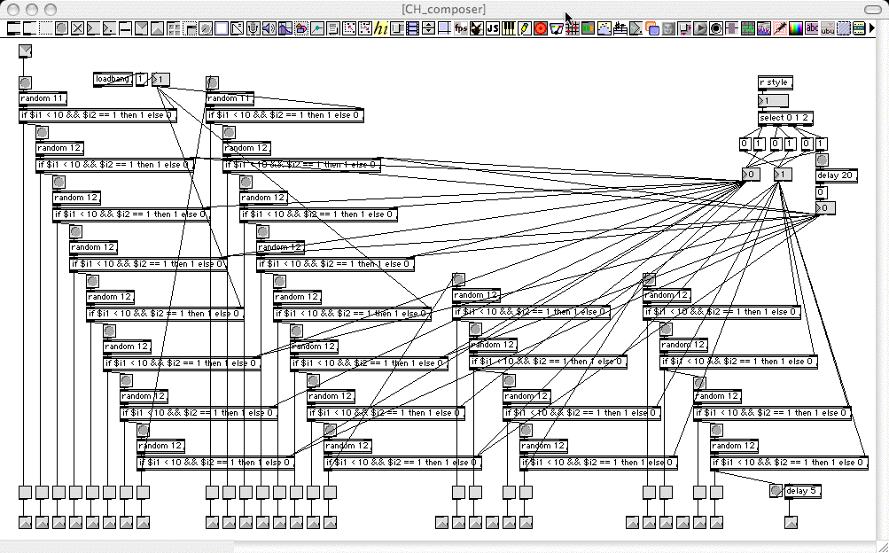Select the object box tool in palette
The width and height of the screenshot is (889, 553).
13,27
